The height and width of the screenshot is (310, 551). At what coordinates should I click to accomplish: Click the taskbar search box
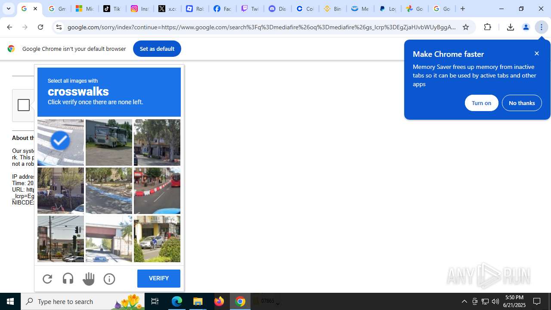(83, 301)
